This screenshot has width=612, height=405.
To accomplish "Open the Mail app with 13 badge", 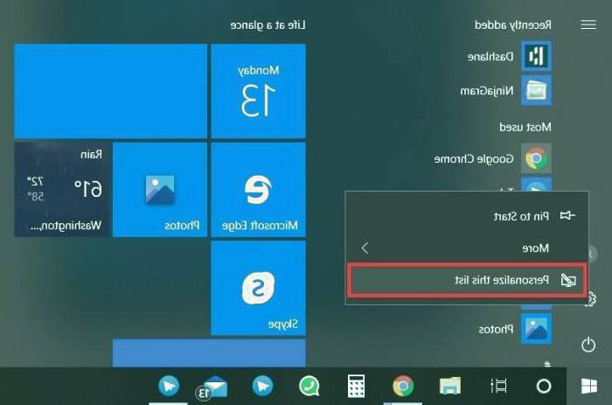I will tap(213, 386).
